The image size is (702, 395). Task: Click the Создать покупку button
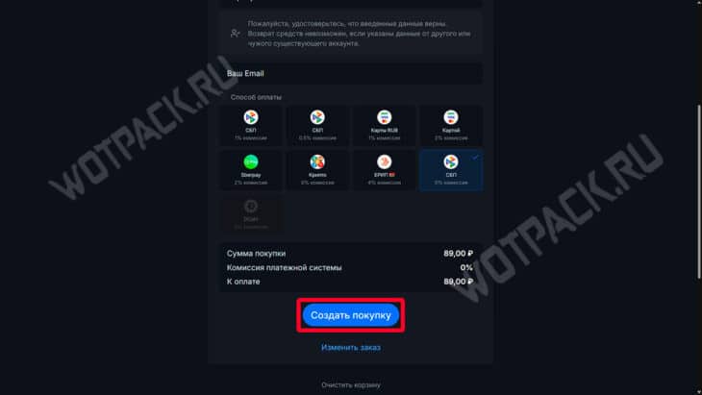351,315
